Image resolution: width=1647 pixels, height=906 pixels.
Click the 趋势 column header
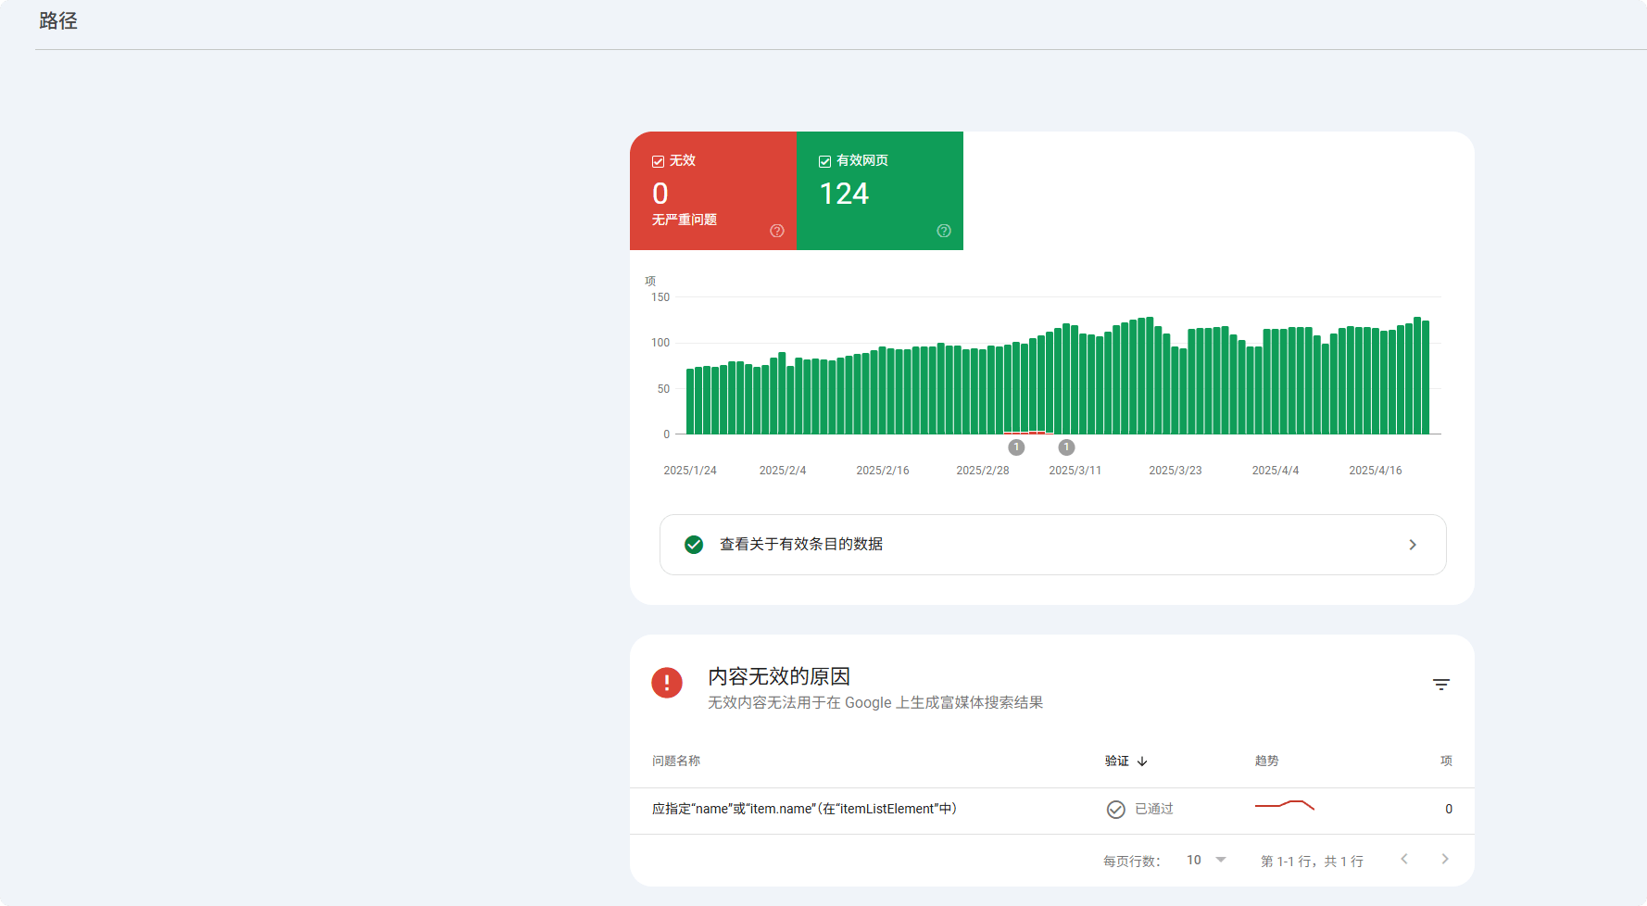click(1266, 761)
